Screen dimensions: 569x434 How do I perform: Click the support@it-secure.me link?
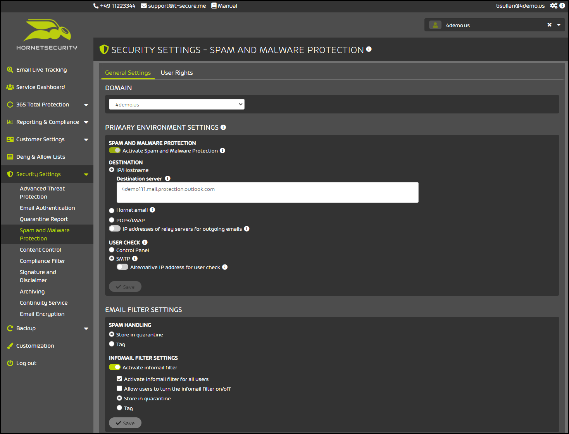pyautogui.click(x=177, y=6)
